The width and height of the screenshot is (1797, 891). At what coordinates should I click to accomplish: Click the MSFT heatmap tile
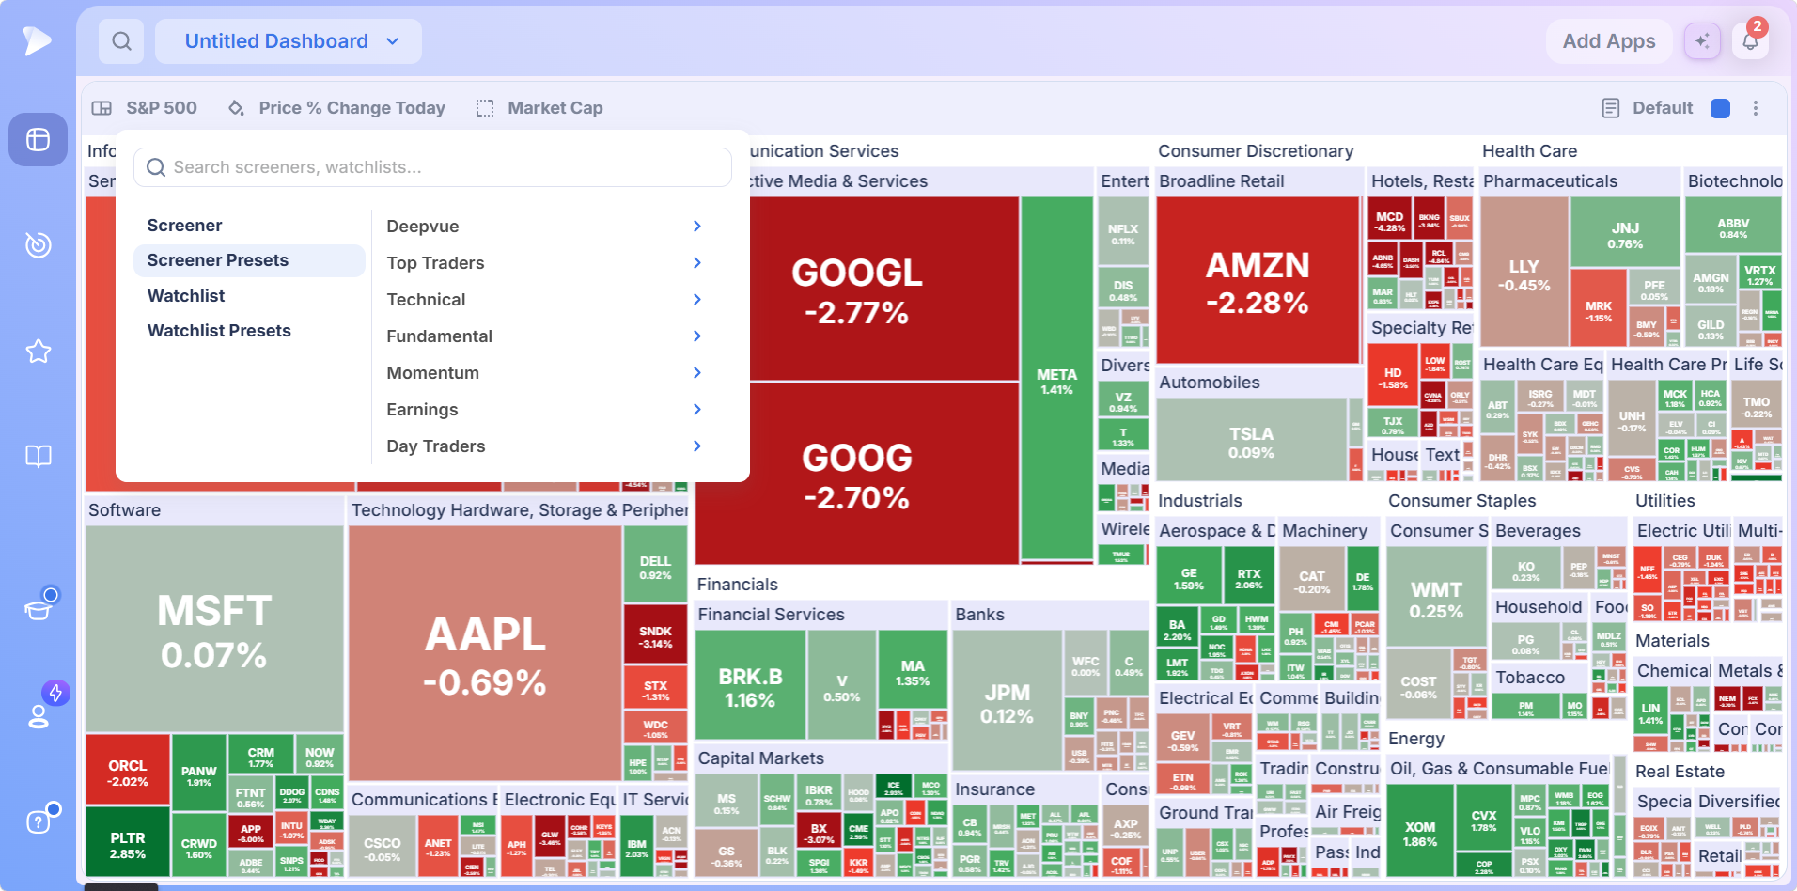(214, 629)
